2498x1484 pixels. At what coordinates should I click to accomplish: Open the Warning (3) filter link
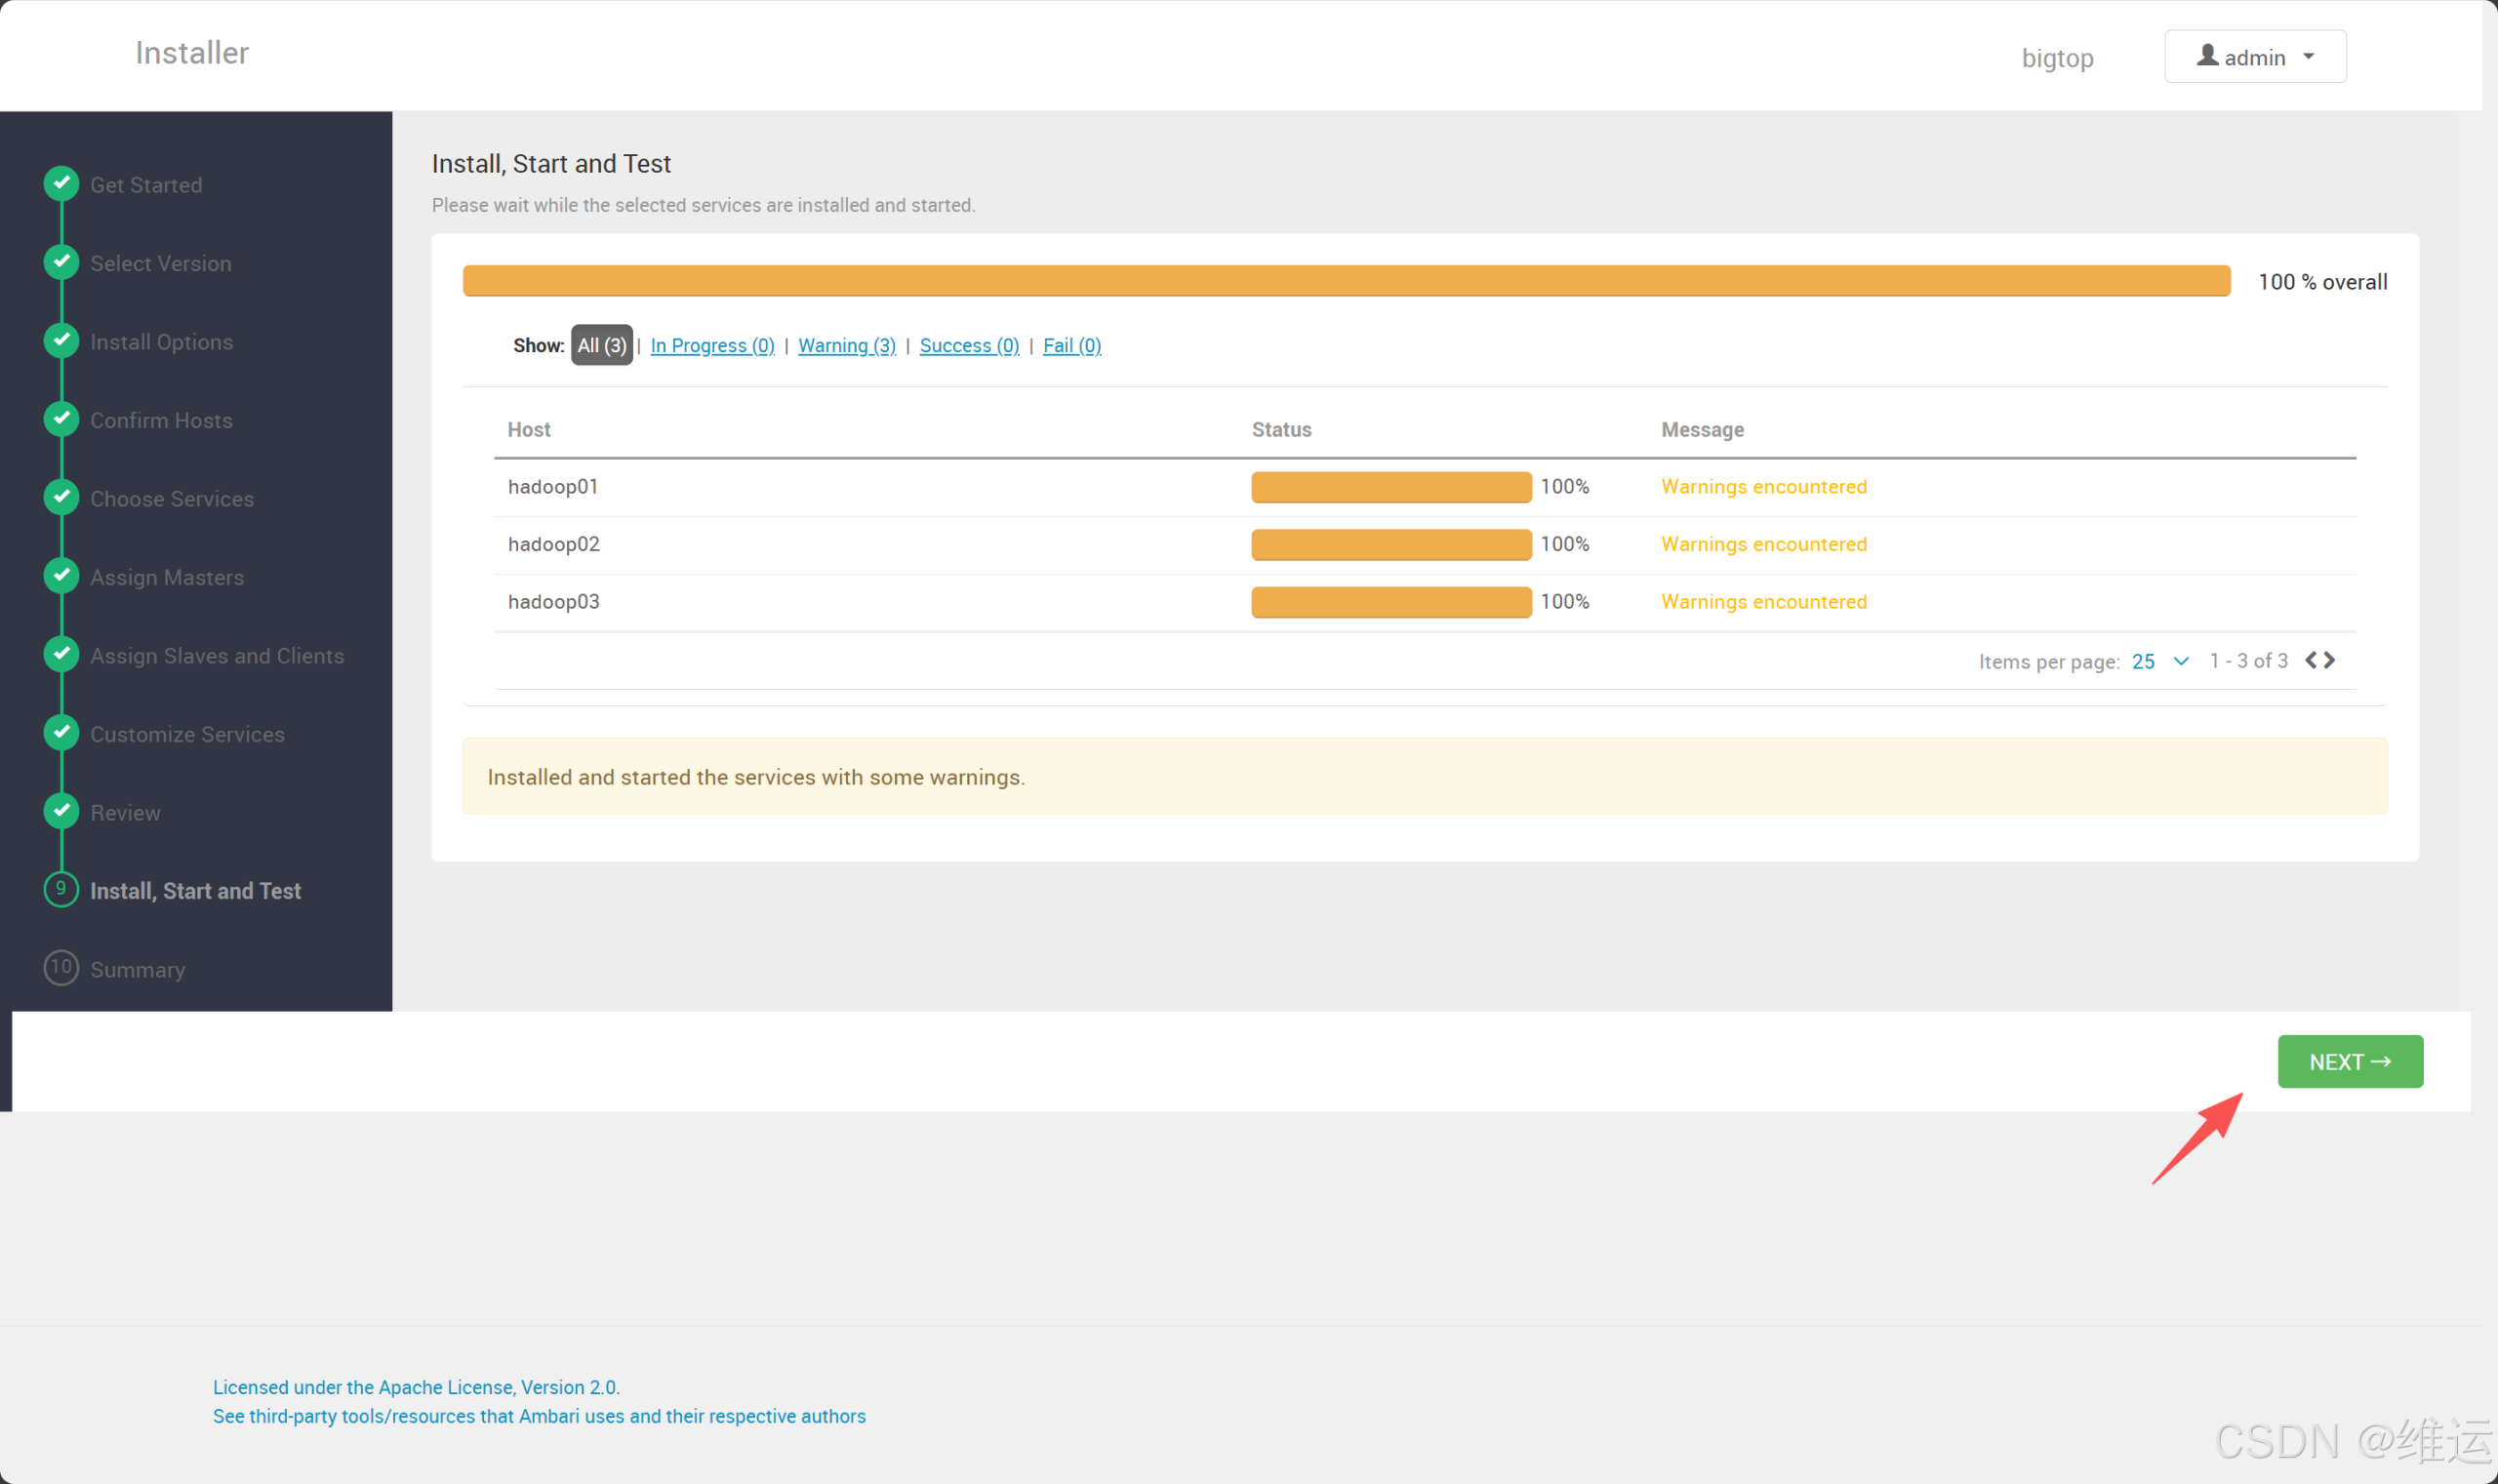coord(846,345)
